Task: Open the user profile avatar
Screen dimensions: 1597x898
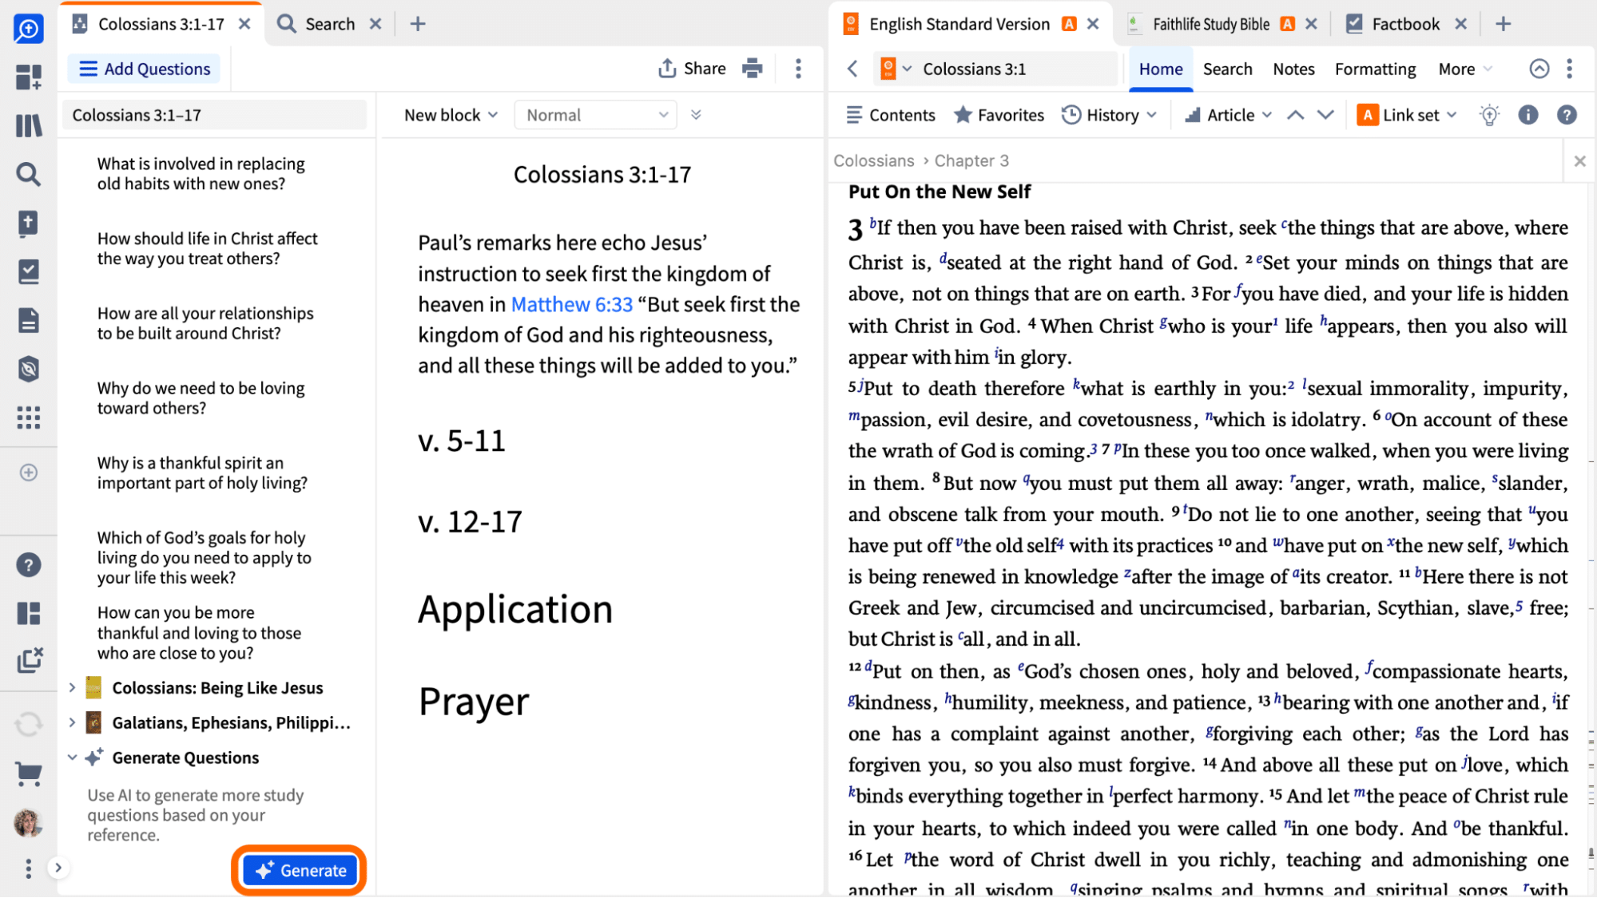Action: [28, 823]
